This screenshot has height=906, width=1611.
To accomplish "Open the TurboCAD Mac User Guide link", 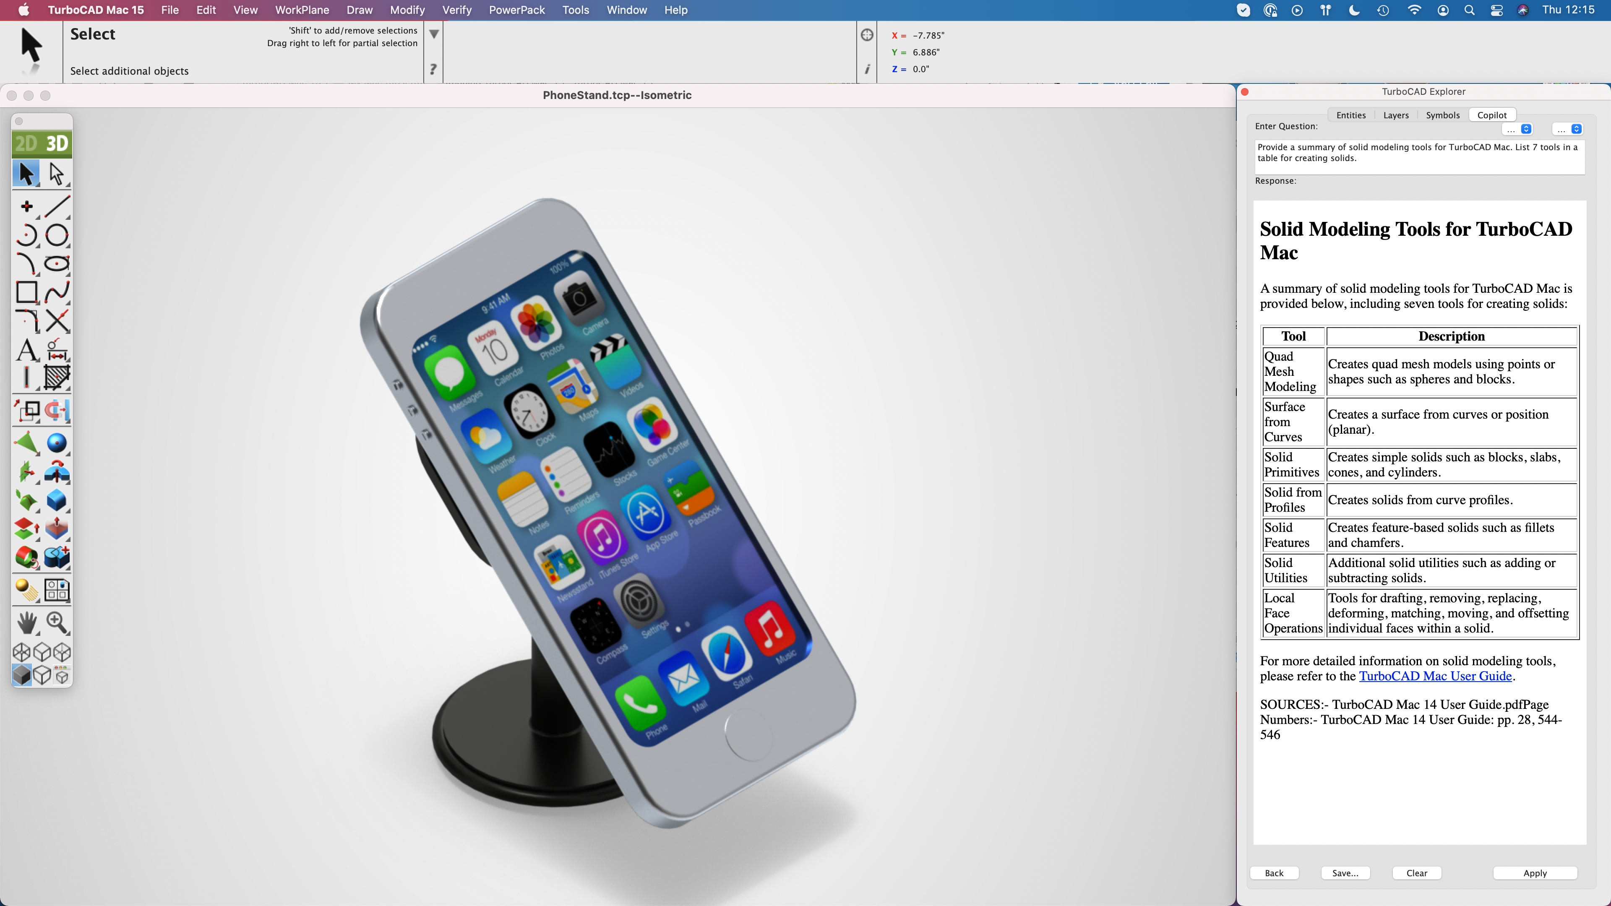I will point(1435,676).
